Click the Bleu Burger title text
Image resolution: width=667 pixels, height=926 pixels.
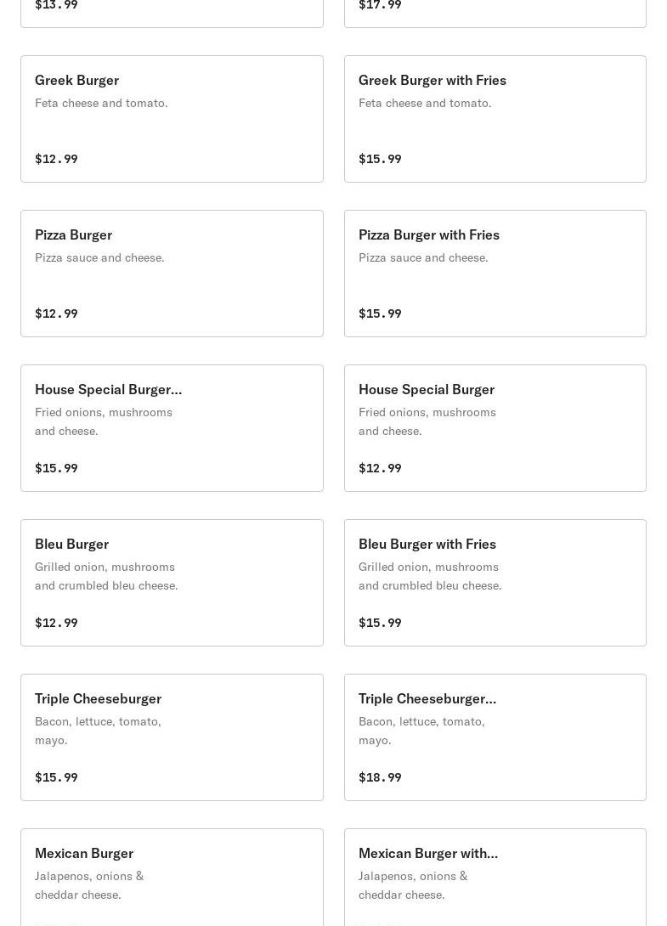click(71, 545)
